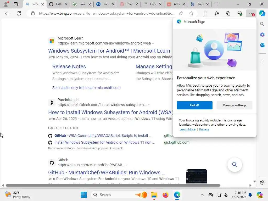This screenshot has height=201, width=268.
Task: Open Outlook sidebar icon
Action: [x=262, y=45]
